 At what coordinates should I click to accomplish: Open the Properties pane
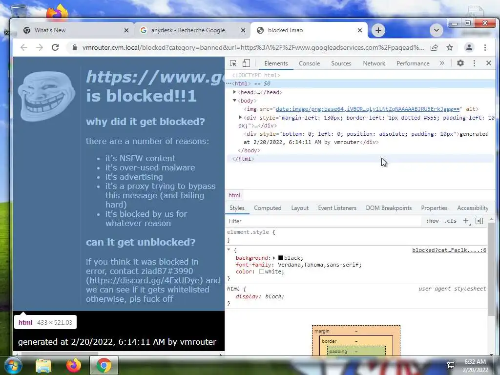click(x=434, y=208)
